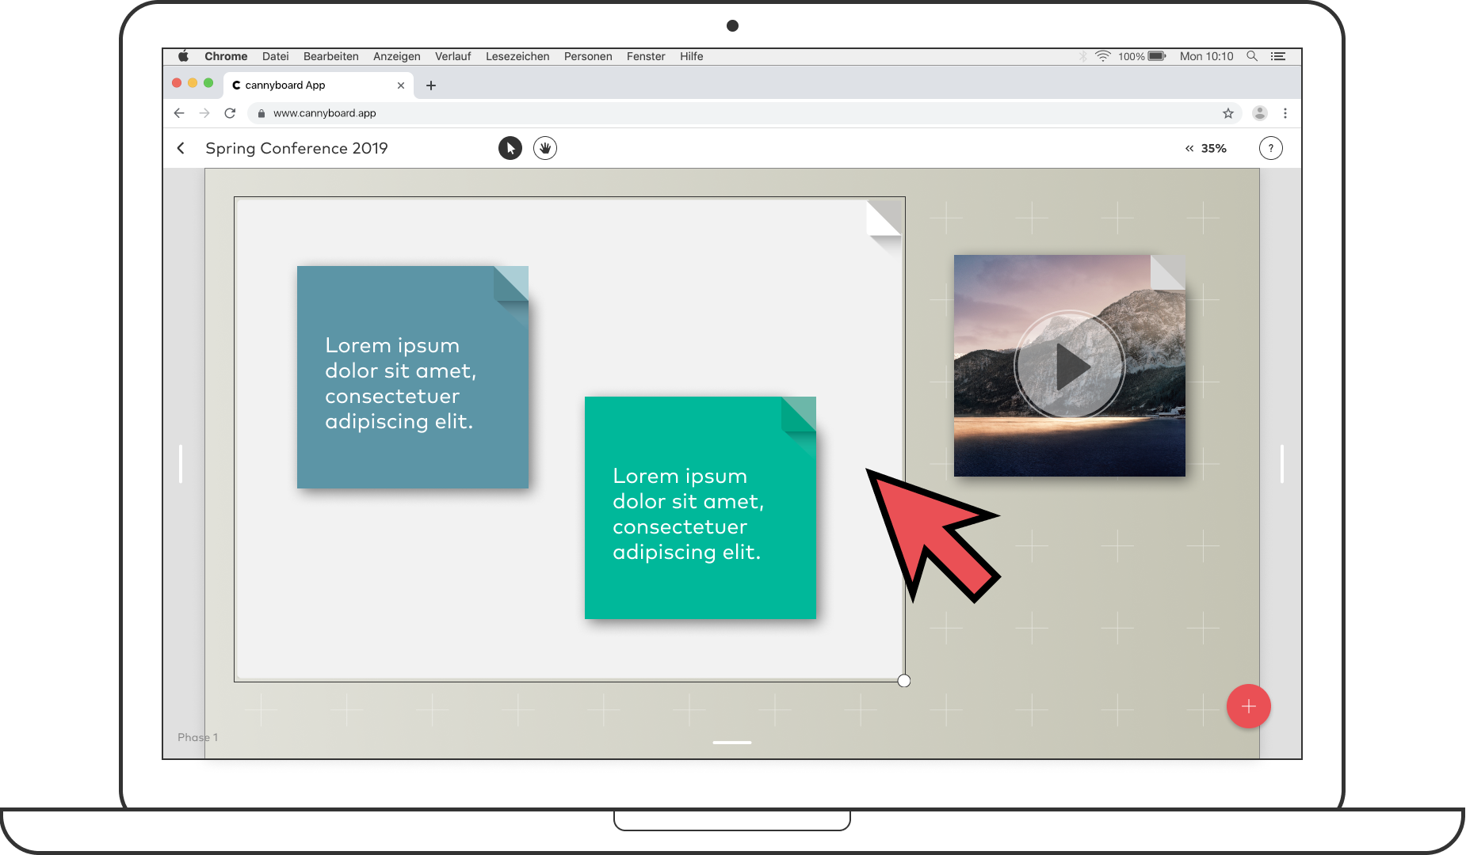
Task: Click the Mon 10:10 clock
Action: [1207, 56]
